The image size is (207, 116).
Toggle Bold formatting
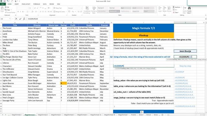(18, 12)
